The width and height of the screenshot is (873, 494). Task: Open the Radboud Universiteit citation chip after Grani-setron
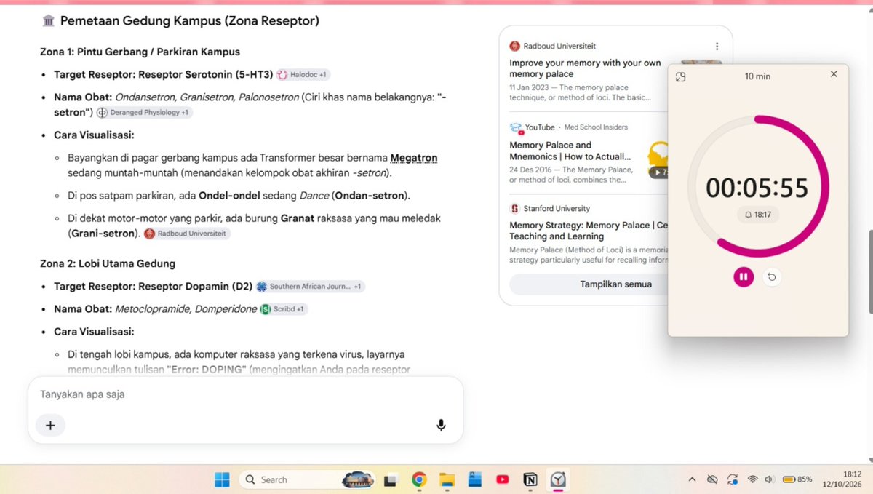click(187, 234)
